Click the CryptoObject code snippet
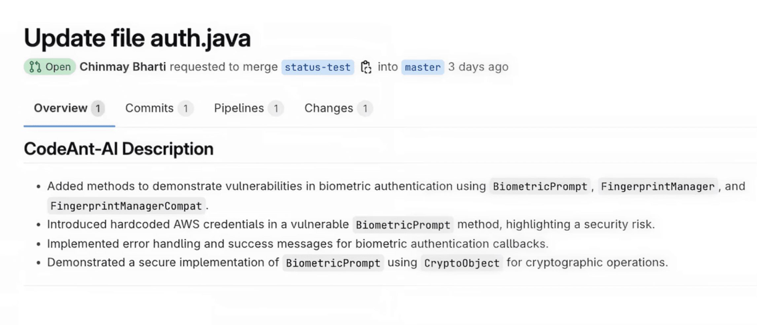The image size is (757, 325). click(x=462, y=263)
